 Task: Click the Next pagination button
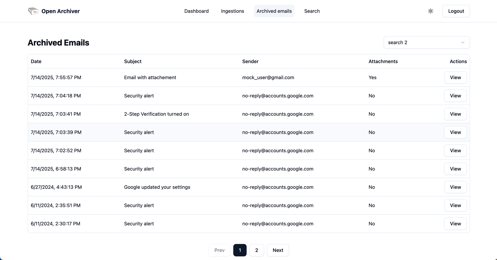(278, 250)
